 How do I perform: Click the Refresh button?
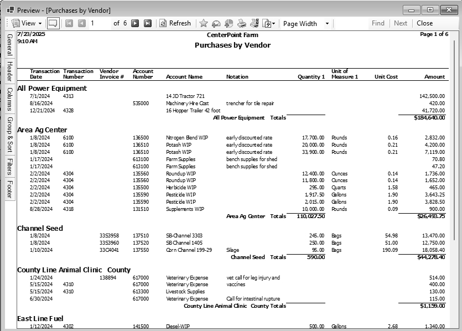[175, 23]
